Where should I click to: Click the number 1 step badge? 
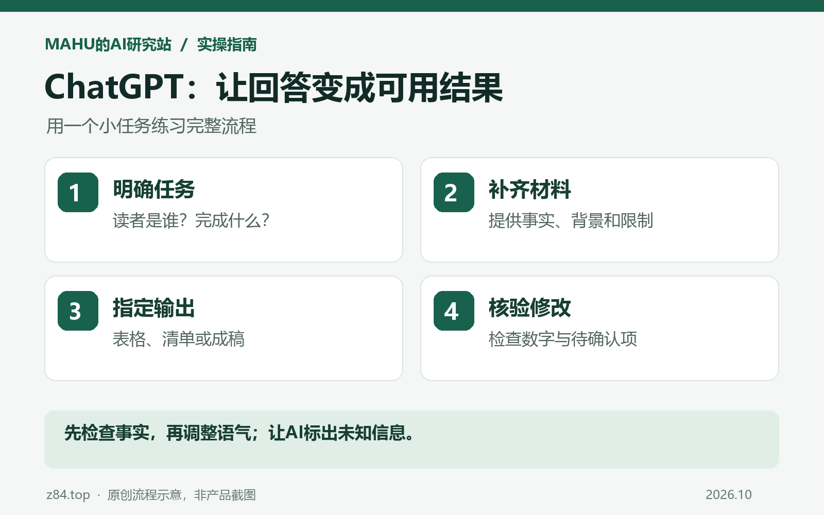pos(78,192)
